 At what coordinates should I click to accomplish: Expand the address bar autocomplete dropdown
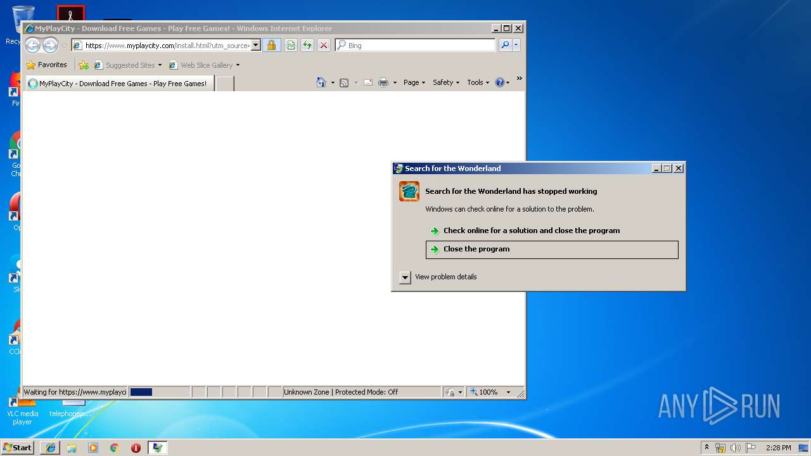(x=256, y=46)
